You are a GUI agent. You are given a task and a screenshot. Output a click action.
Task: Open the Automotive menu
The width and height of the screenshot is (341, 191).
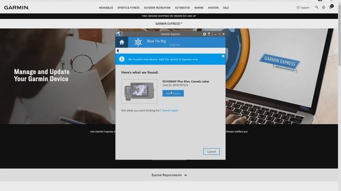pyautogui.click(x=182, y=7)
